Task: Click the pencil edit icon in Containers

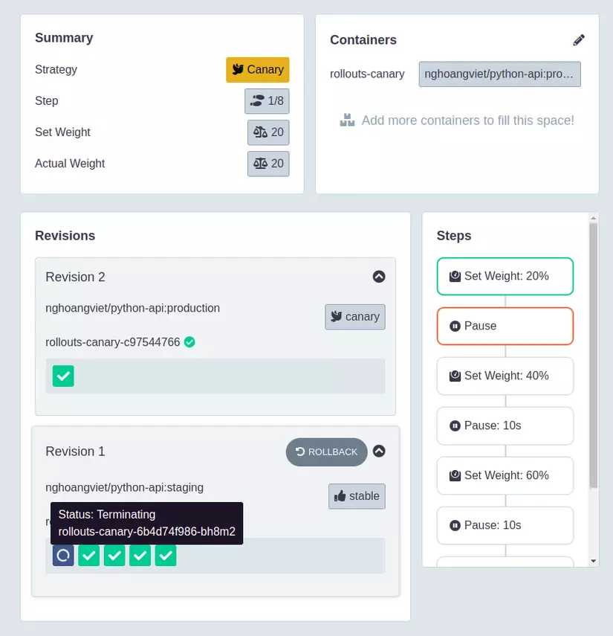Action: [579, 39]
